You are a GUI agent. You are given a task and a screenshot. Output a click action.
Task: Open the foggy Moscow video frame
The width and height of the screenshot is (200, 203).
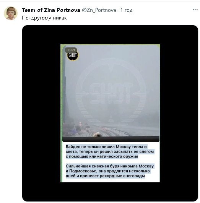click(x=111, y=93)
